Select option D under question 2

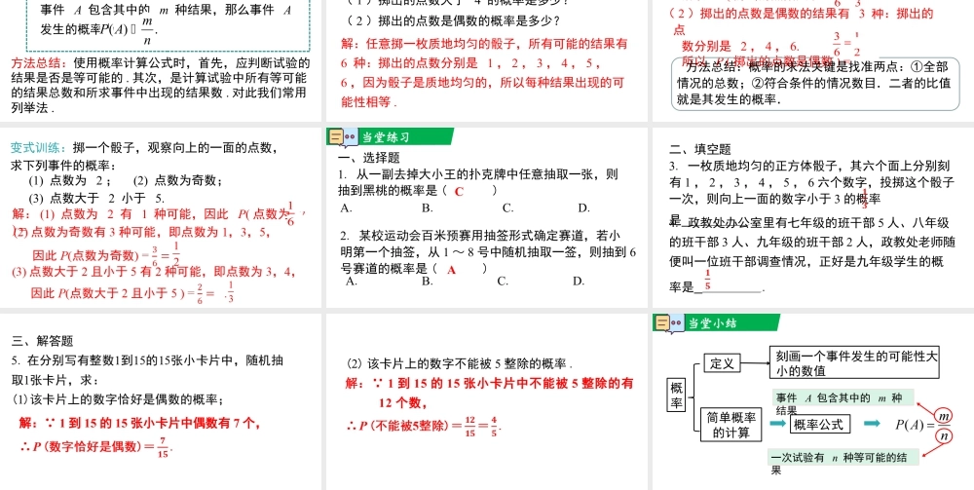click(x=578, y=282)
